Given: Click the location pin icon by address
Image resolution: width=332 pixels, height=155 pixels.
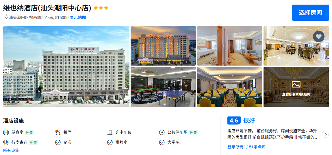Looking at the screenshot, I should [6, 17].
